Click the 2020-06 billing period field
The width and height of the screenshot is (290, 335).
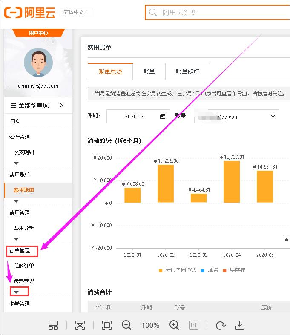[x=138, y=116]
